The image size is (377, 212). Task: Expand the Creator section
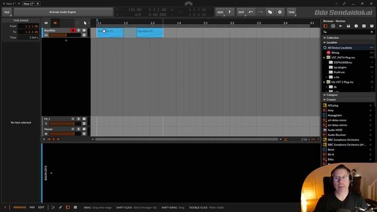tap(348, 100)
